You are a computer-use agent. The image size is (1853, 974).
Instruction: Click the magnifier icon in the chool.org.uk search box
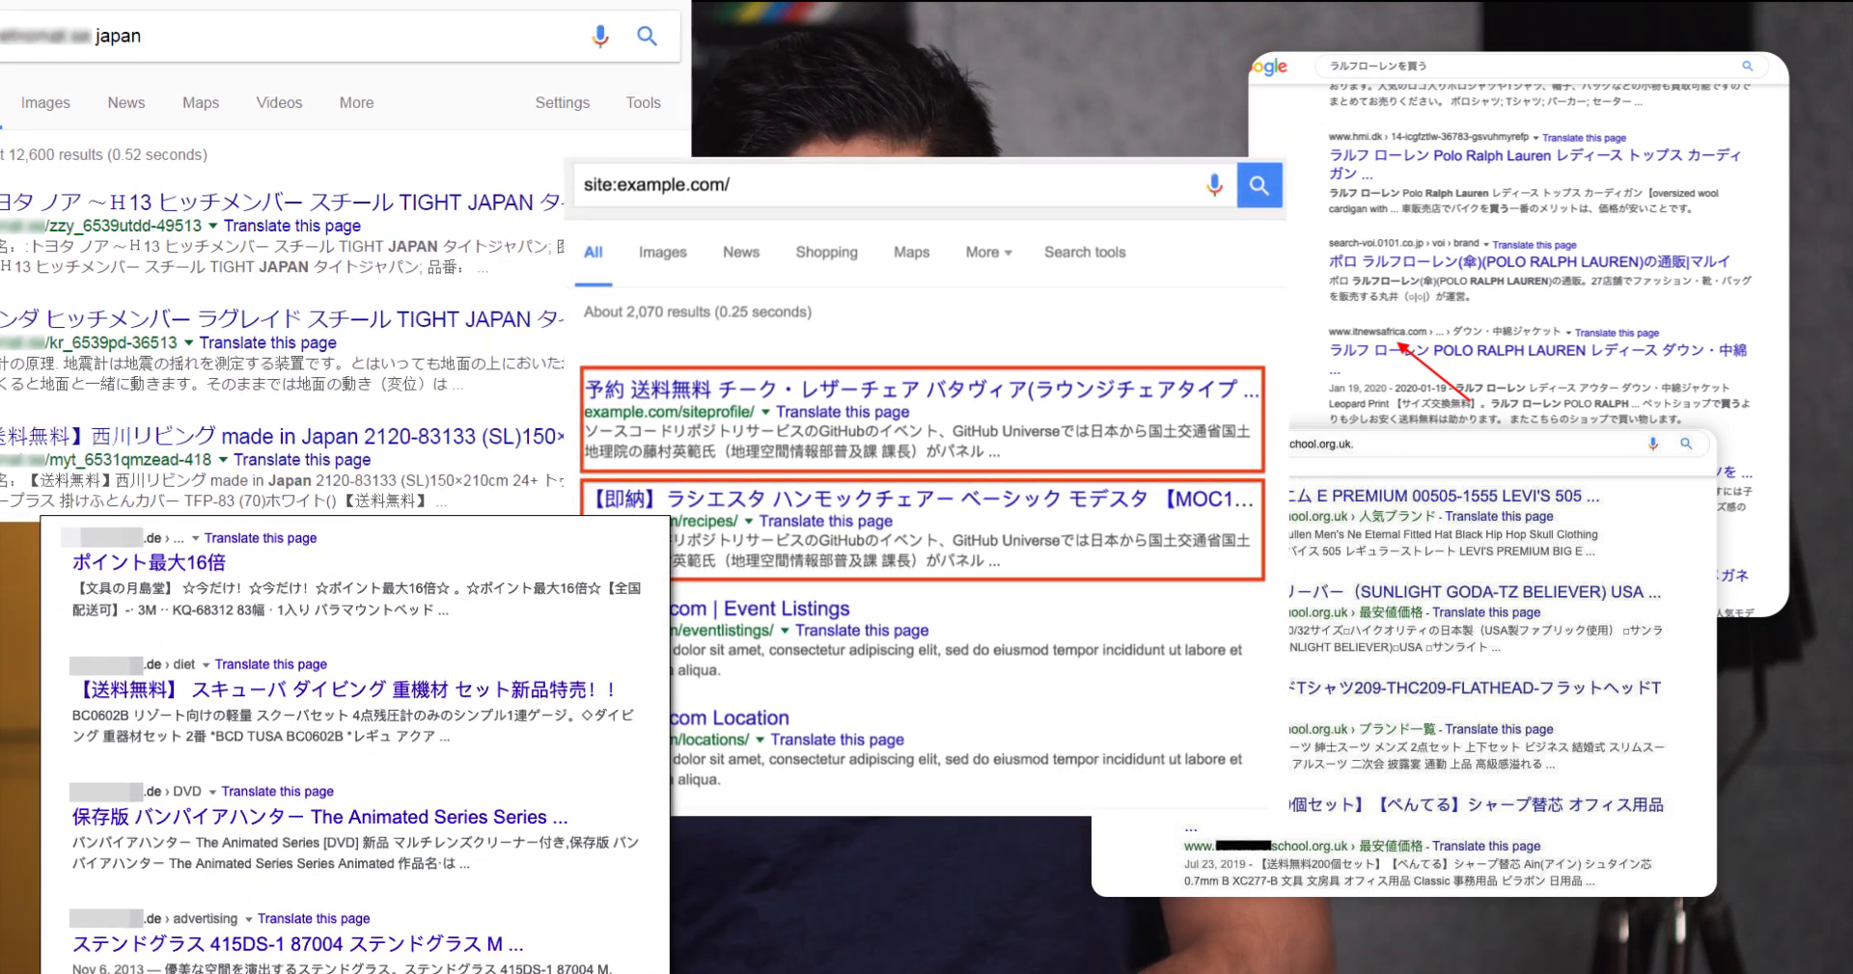coord(1686,444)
